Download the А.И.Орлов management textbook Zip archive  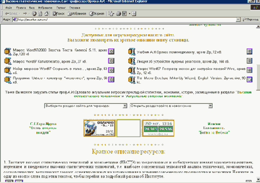click(x=249, y=51)
